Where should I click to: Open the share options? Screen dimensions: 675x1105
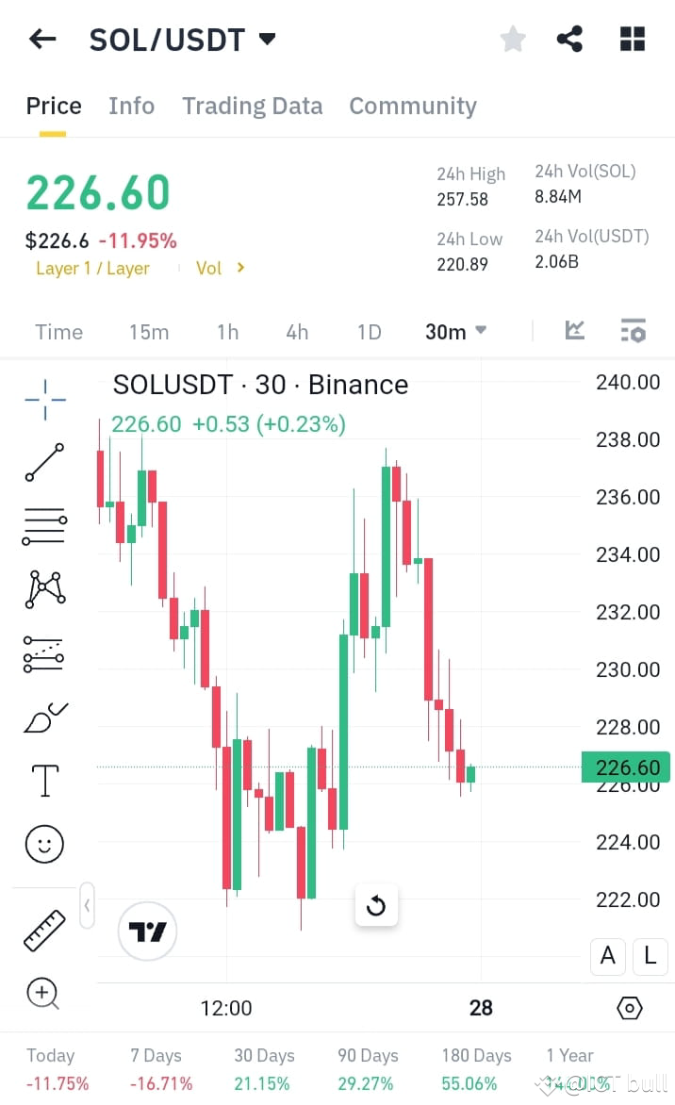[569, 39]
